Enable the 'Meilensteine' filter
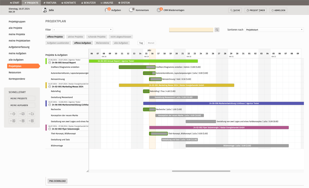The width and height of the screenshot is (309, 188). coord(102,43)
